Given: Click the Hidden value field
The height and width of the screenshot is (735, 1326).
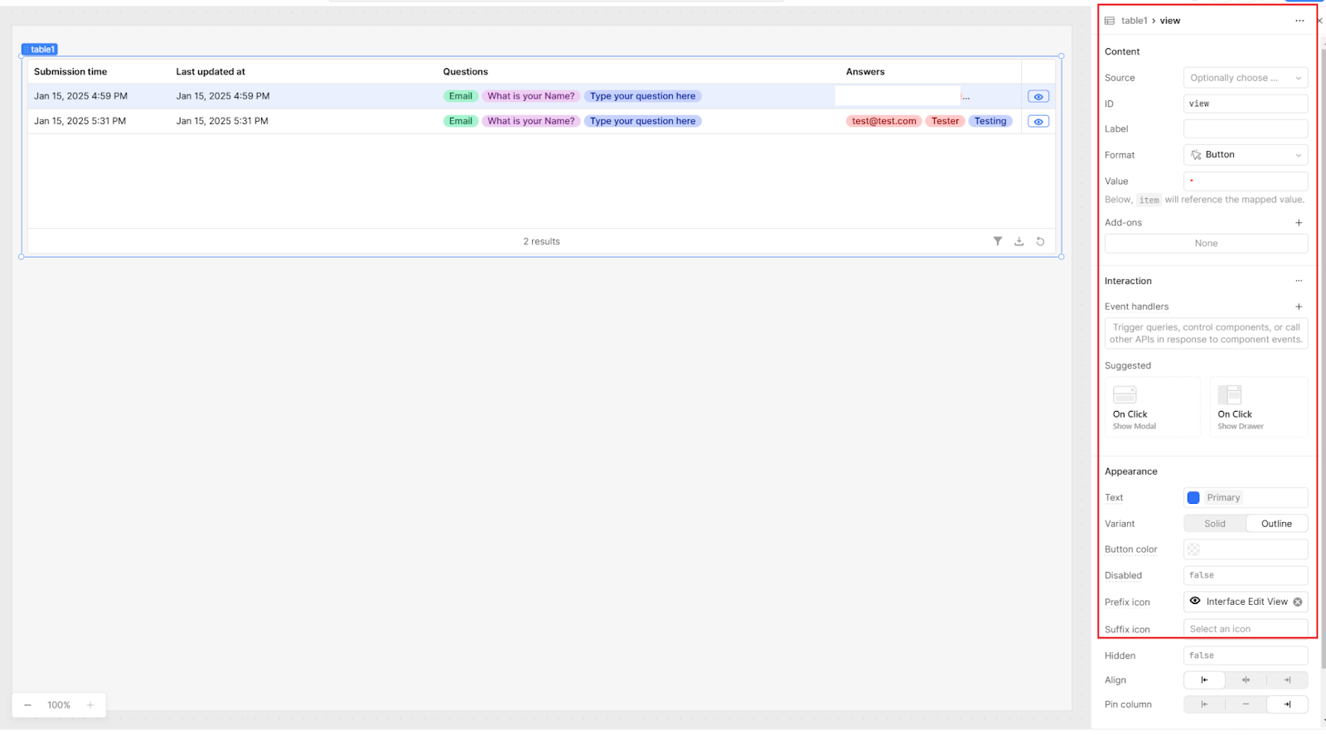Looking at the screenshot, I should click(x=1246, y=655).
